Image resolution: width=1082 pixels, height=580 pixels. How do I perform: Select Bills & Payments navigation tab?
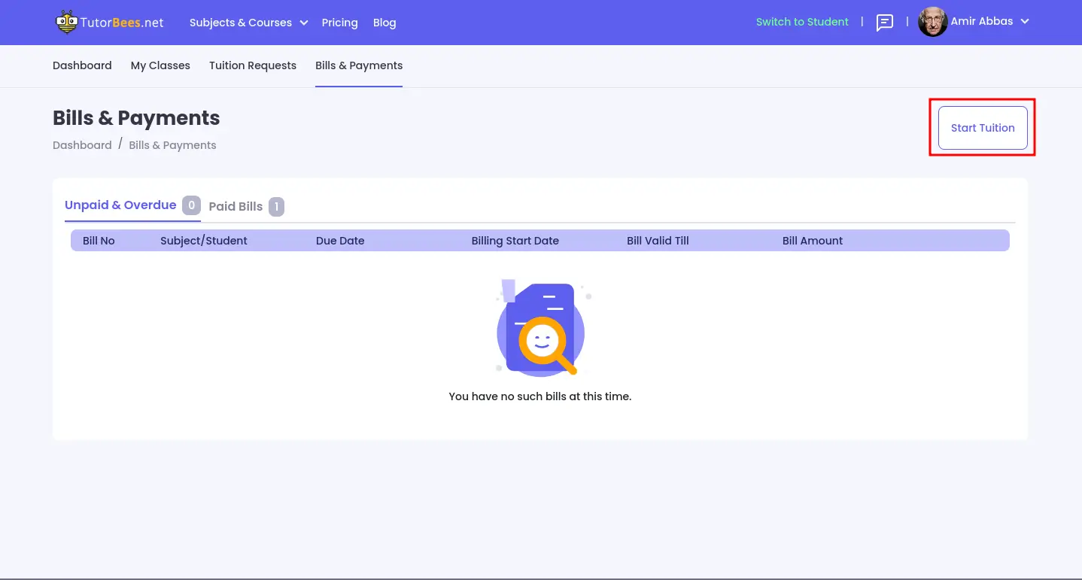[x=359, y=65]
